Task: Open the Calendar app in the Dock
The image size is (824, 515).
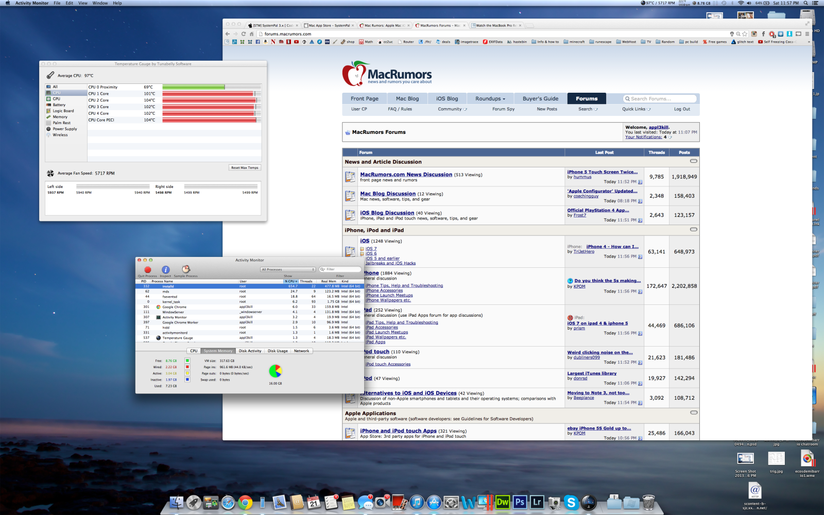Action: point(314,502)
